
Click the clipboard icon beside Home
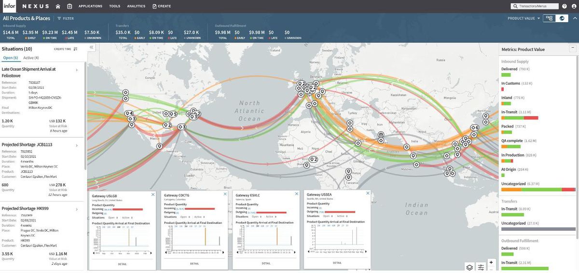tap(70, 6)
